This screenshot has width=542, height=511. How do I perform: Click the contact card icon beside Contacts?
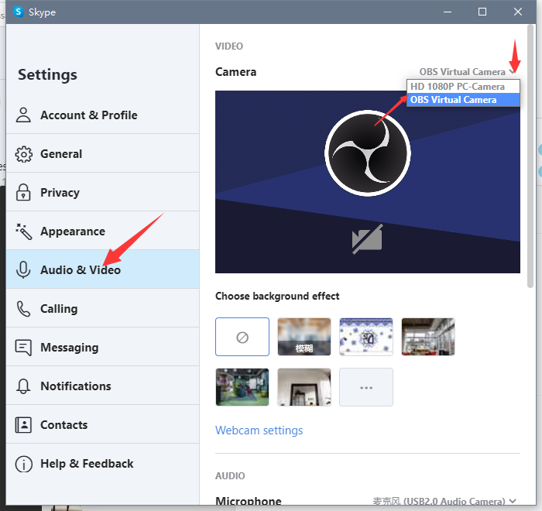pyautogui.click(x=23, y=425)
